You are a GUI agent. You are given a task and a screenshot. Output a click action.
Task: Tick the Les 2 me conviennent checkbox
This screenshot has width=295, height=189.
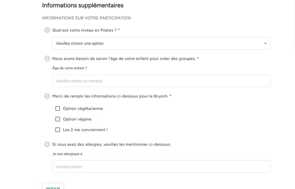58,130
